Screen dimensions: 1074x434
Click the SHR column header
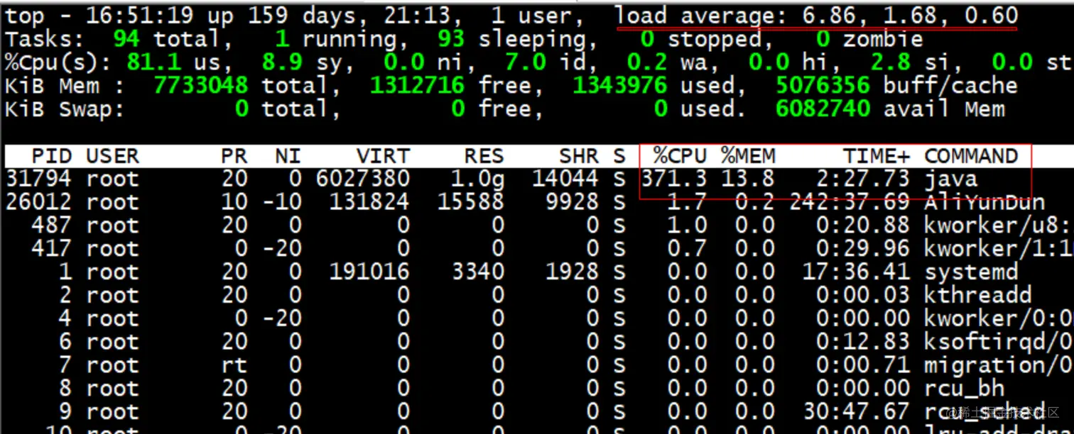578,156
